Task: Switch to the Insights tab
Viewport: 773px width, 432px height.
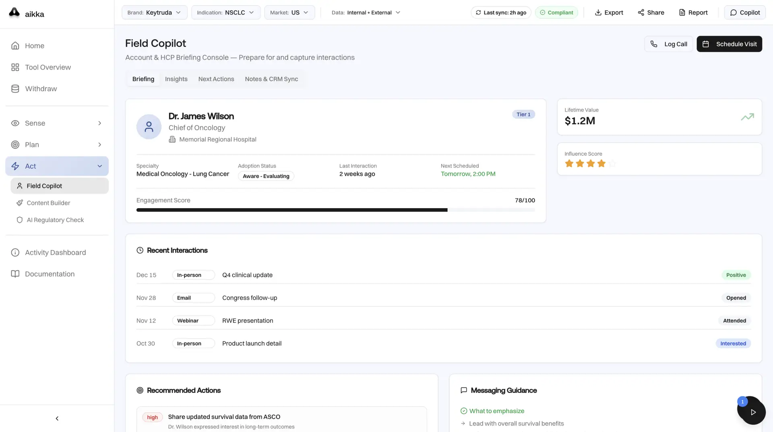Action: click(x=176, y=79)
